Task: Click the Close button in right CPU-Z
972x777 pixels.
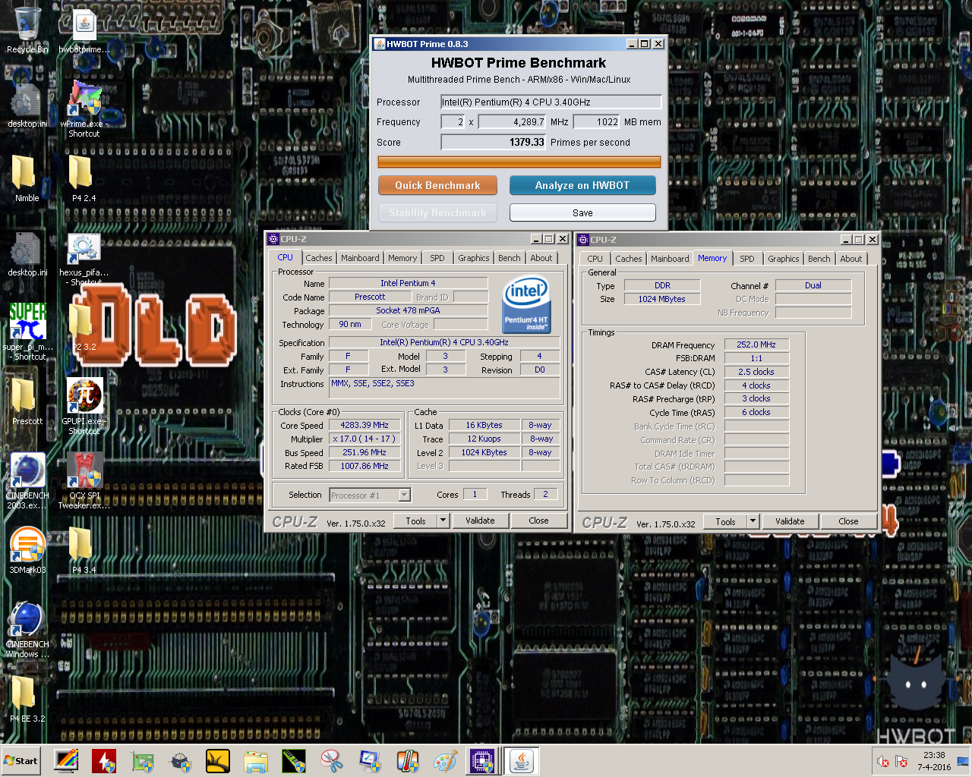Action: [848, 521]
